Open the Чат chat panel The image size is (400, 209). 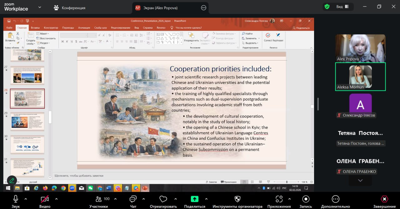pos(133,199)
